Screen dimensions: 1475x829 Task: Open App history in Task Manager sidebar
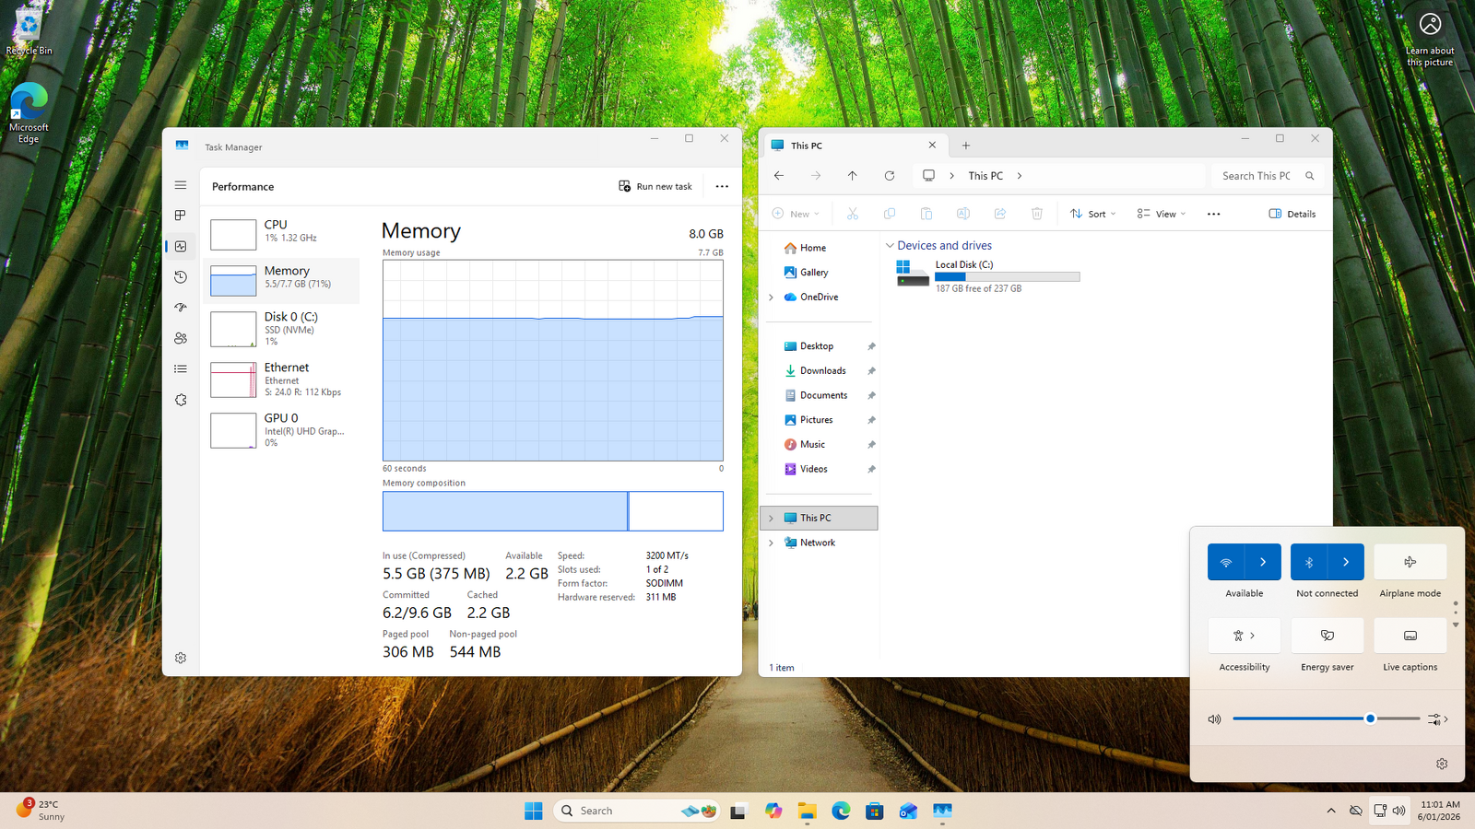coord(181,277)
